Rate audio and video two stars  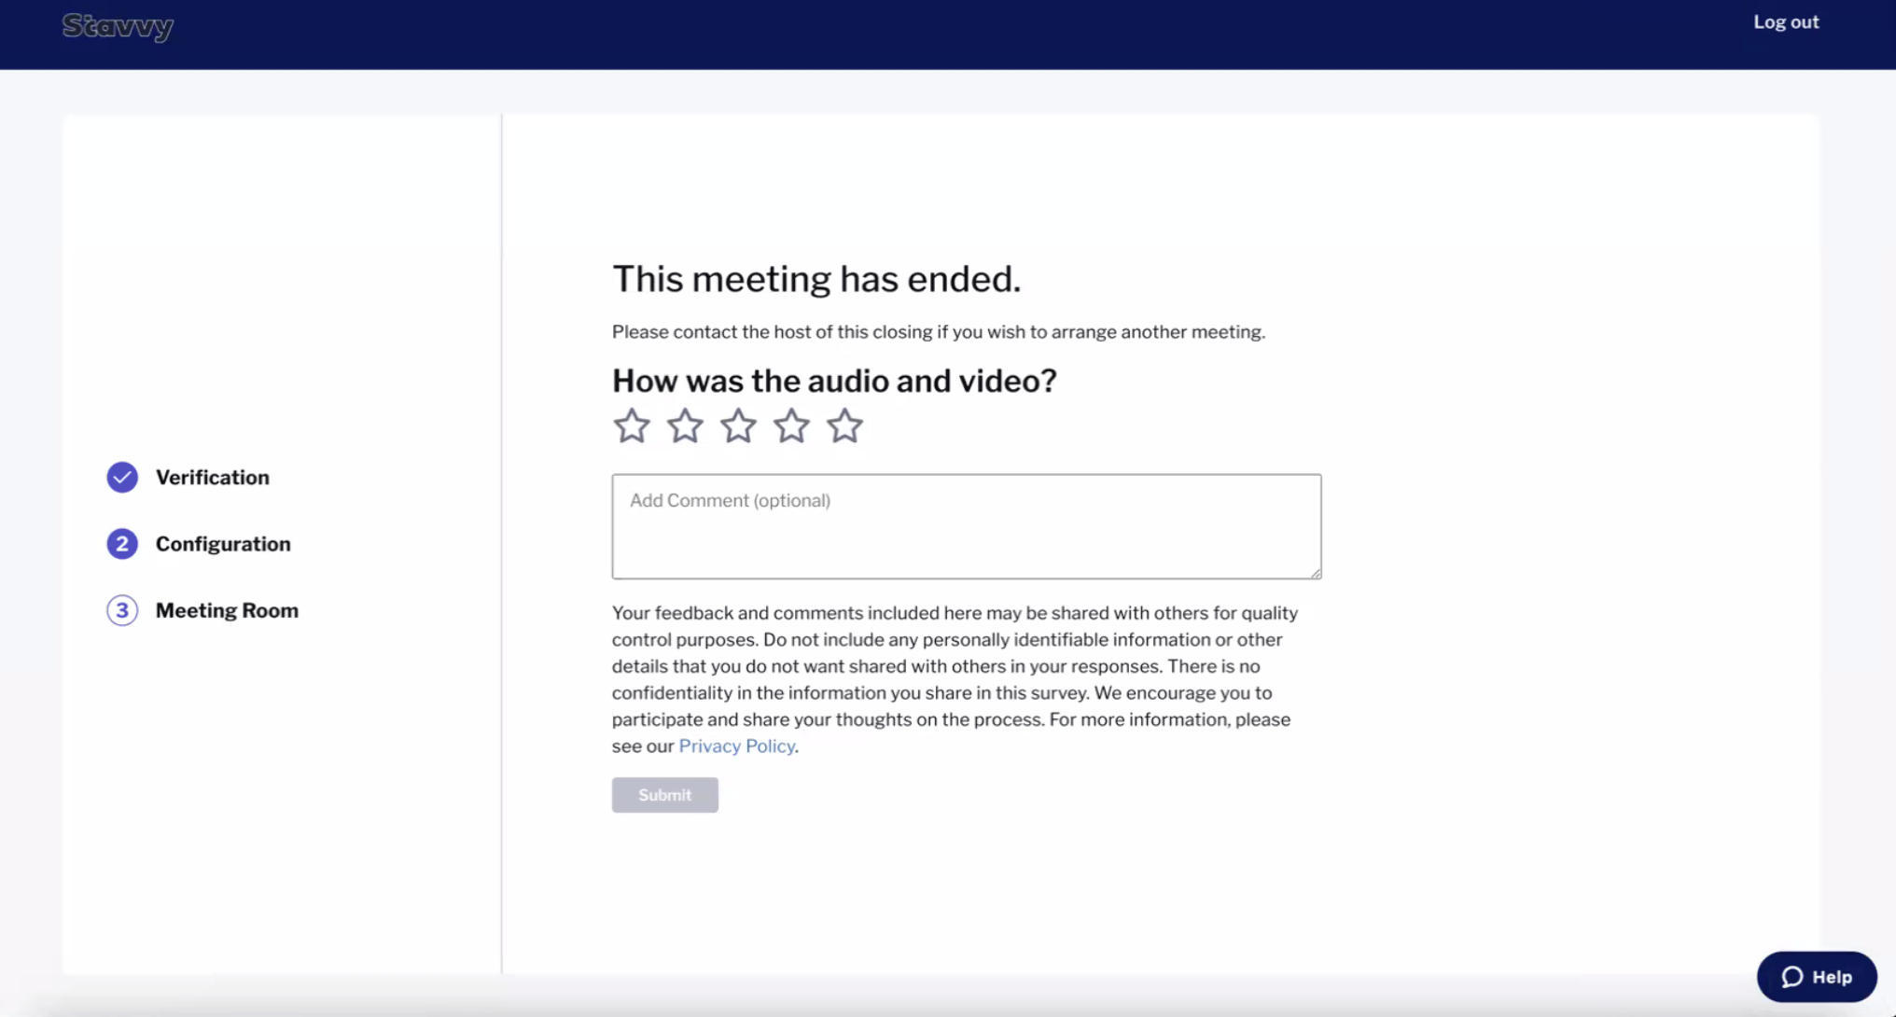click(x=685, y=425)
